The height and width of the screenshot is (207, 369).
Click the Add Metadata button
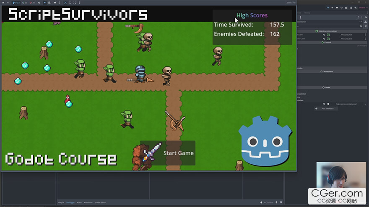326,108
